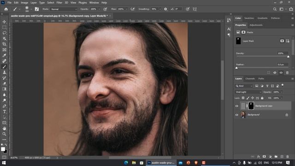Open the Opacity slider dropdown in options bar
Screen dimensions: 295x166
[99, 9]
